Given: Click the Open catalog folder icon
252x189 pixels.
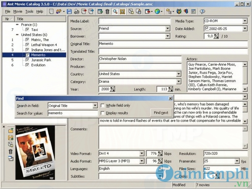Looking at the screenshot, I should click(x=59, y=12).
